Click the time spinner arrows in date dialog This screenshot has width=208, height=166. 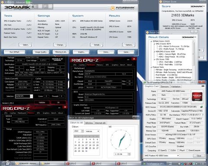[x=129, y=154]
